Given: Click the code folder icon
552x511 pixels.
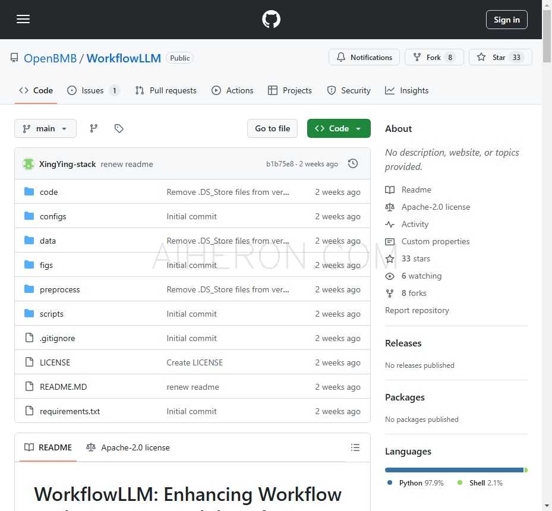Looking at the screenshot, I should [x=29, y=191].
